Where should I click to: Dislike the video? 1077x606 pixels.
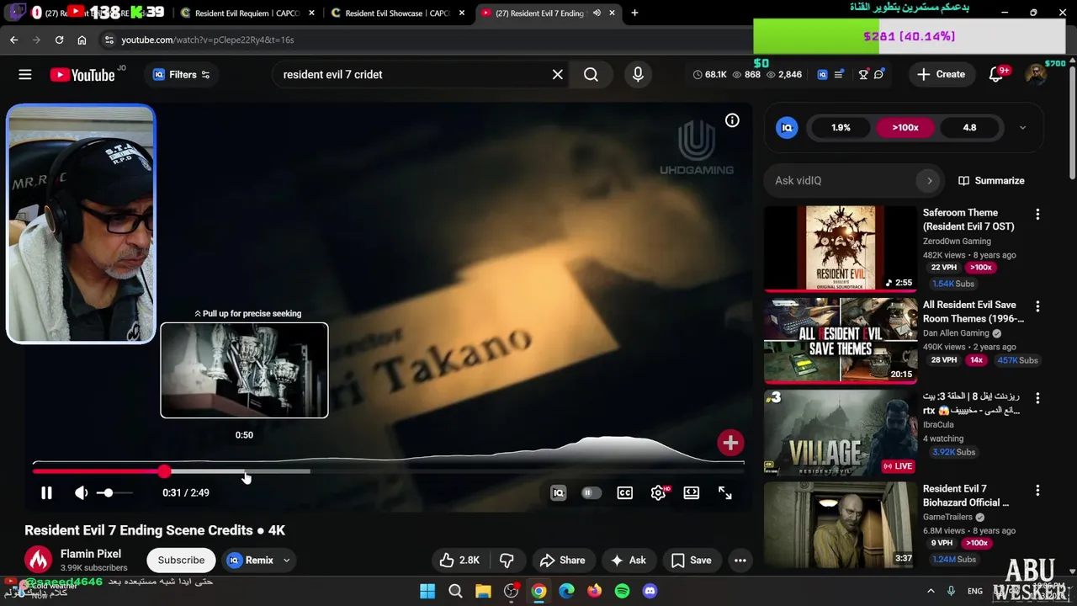point(507,561)
